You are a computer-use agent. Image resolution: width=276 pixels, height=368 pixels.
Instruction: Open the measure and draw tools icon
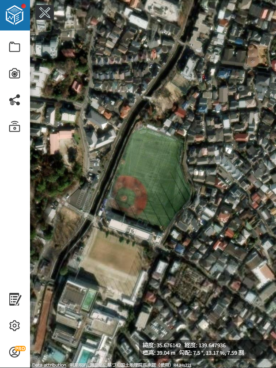pyautogui.click(x=45, y=12)
